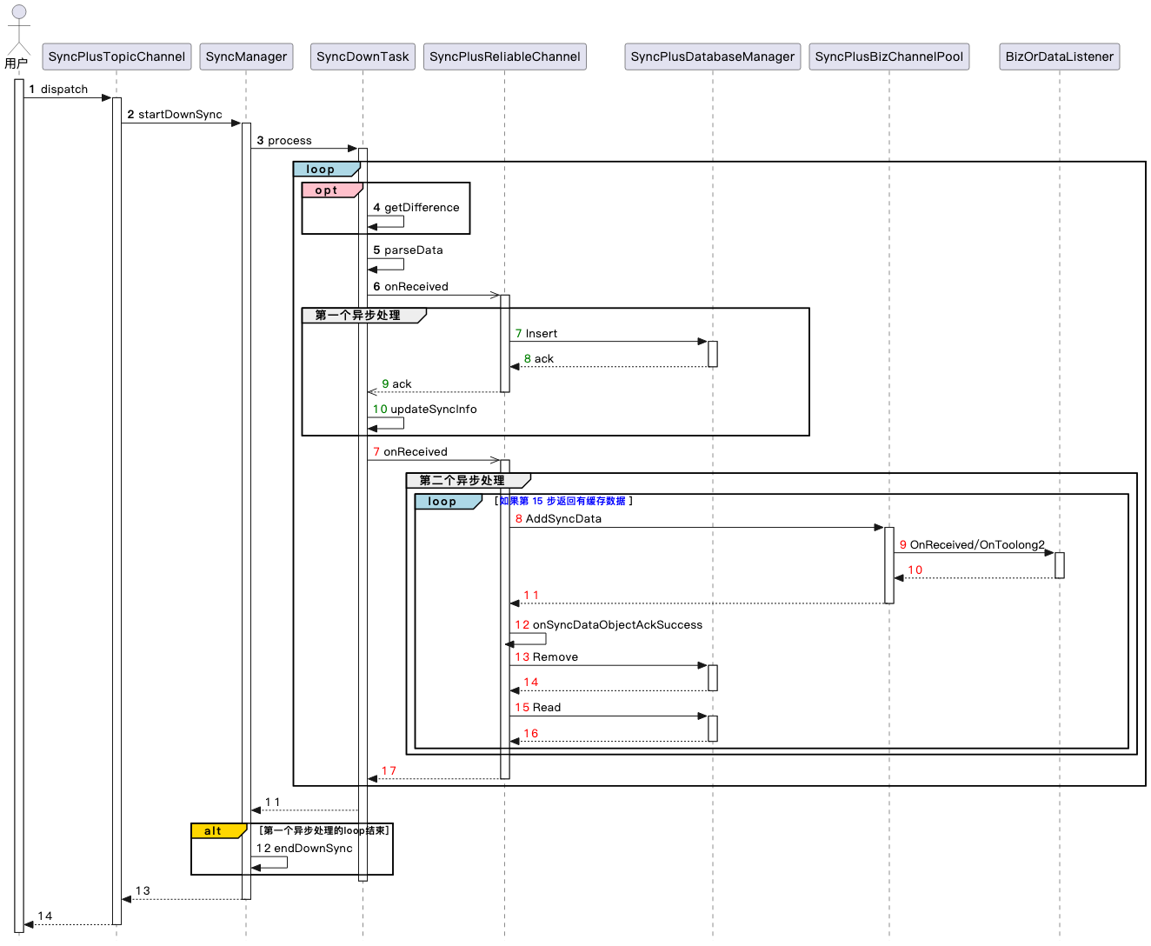
Task: Click the "8 AddSyncData" message label
Action: (558, 519)
